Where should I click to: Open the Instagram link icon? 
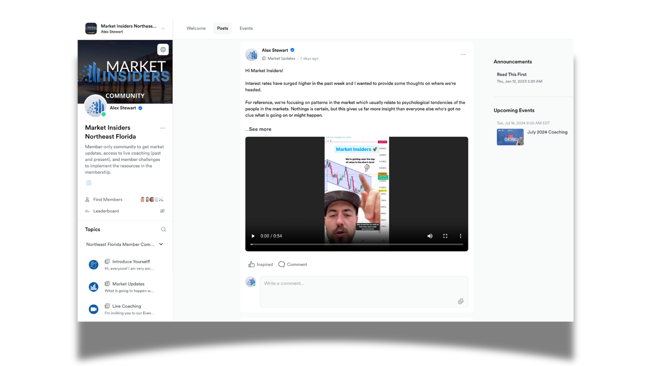(x=89, y=183)
